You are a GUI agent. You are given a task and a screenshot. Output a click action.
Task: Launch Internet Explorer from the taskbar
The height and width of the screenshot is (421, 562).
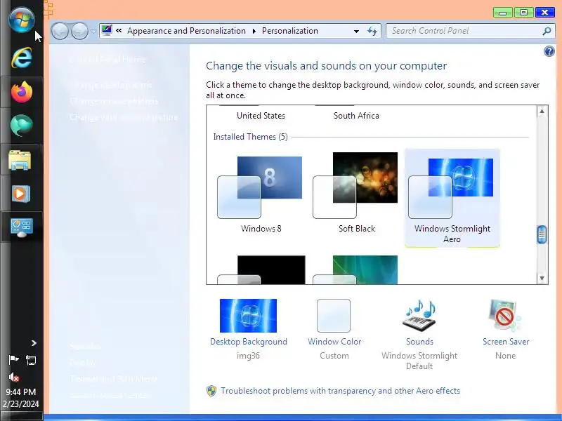click(22, 58)
